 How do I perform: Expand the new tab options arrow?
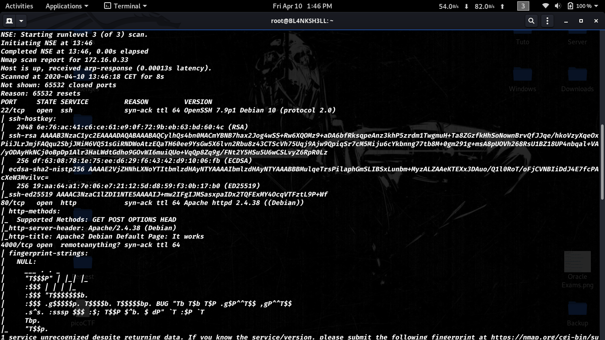coord(21,21)
